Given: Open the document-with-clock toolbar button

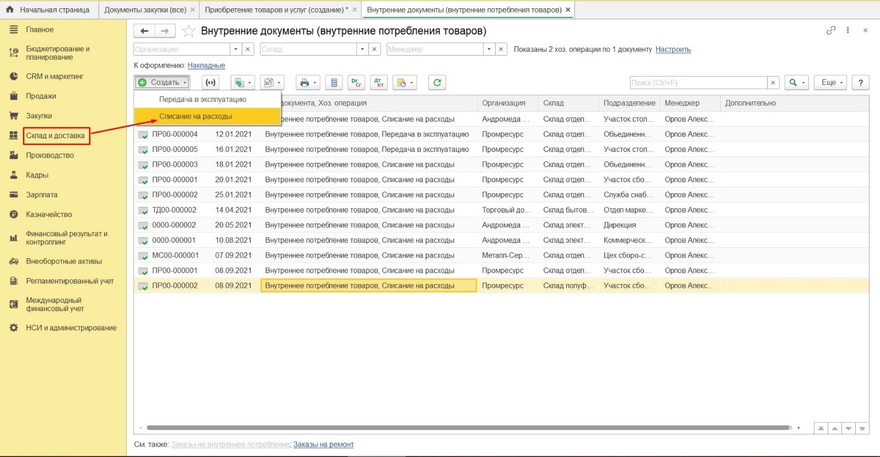Looking at the screenshot, I should [405, 83].
